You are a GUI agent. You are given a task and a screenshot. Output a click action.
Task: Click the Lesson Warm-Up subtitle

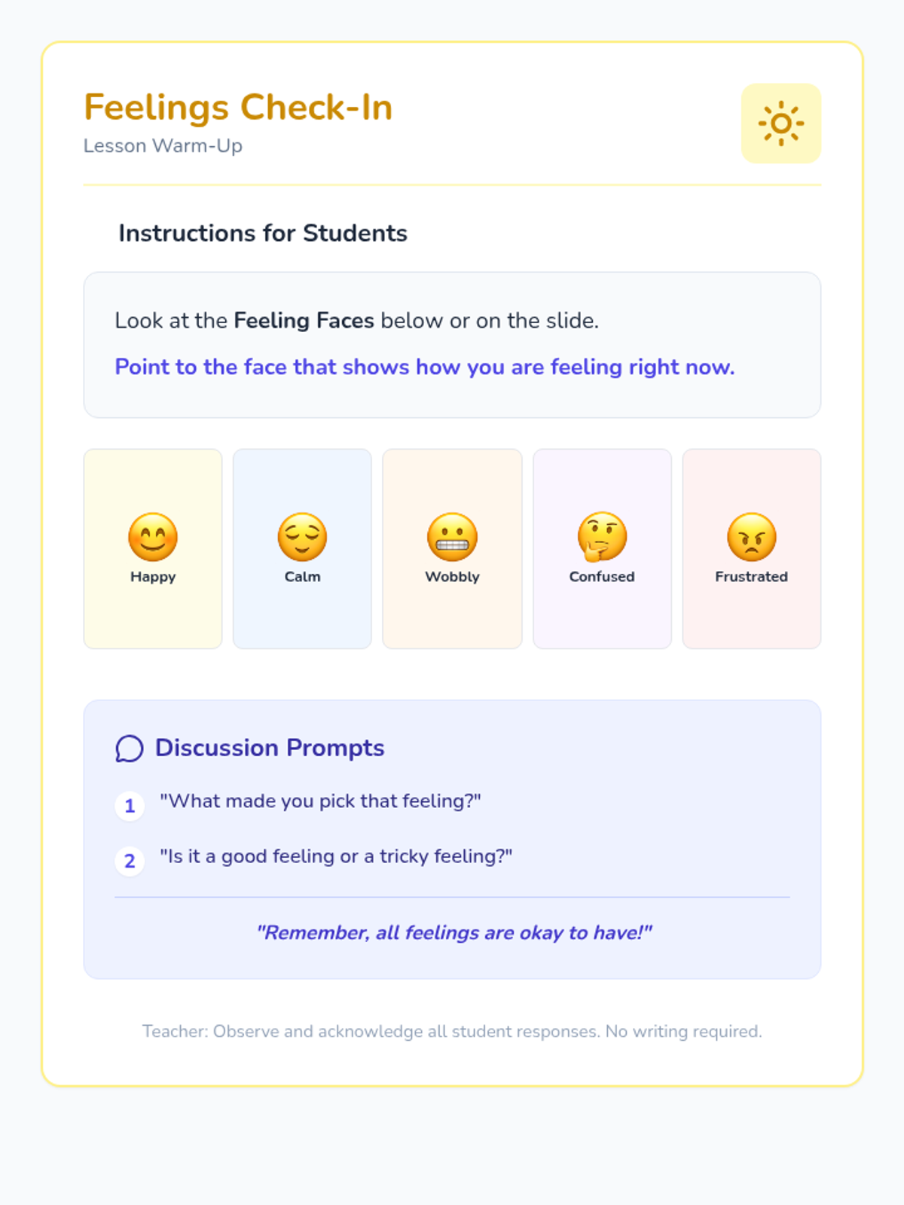[163, 145]
